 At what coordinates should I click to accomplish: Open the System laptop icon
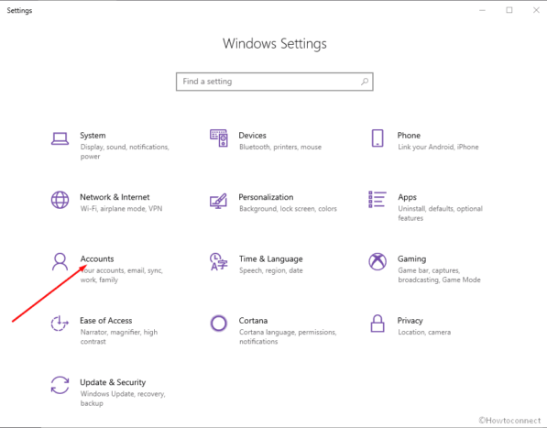click(x=60, y=138)
